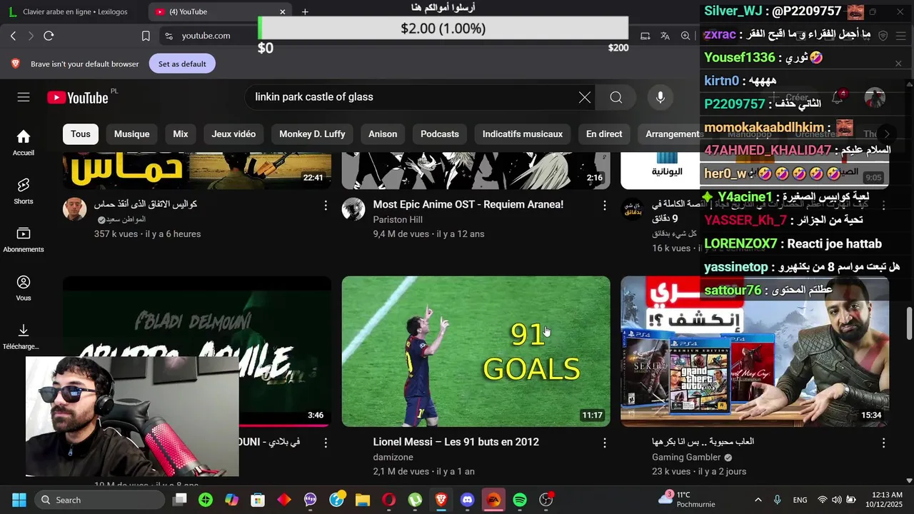Open Gaming Gambler channel link

(686, 457)
